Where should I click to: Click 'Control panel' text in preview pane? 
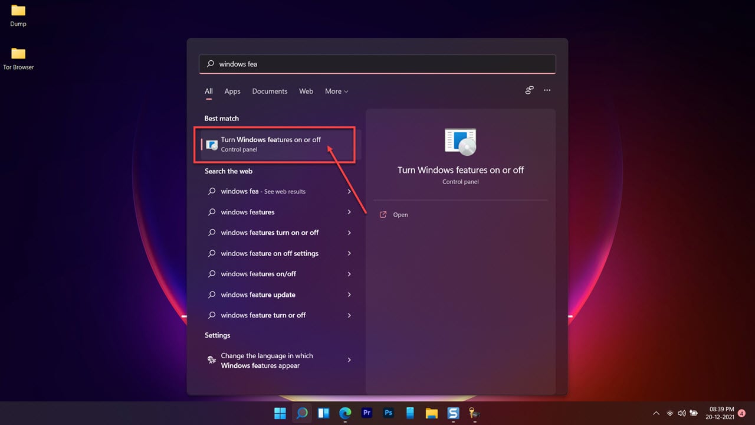[461, 182]
